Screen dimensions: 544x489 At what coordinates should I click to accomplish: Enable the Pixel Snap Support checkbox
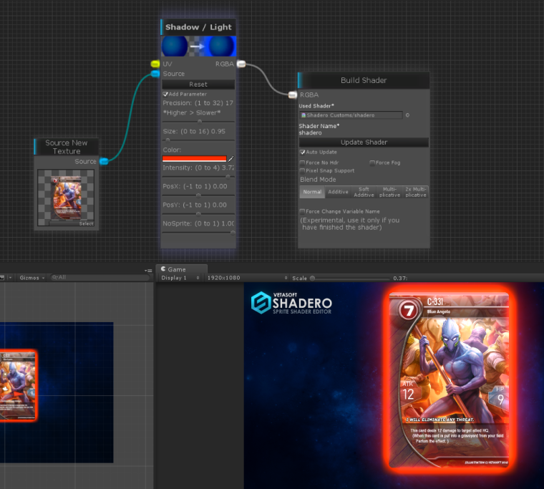coord(302,170)
